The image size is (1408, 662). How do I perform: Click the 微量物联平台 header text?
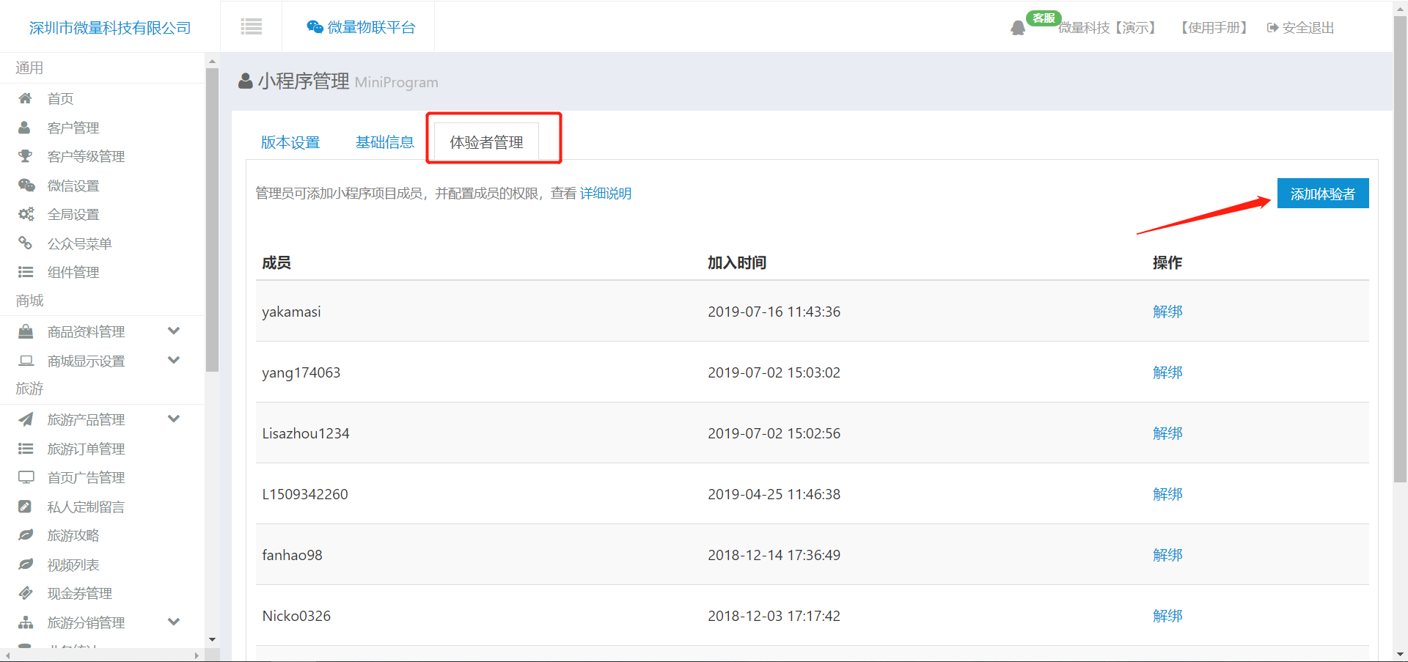372,27
